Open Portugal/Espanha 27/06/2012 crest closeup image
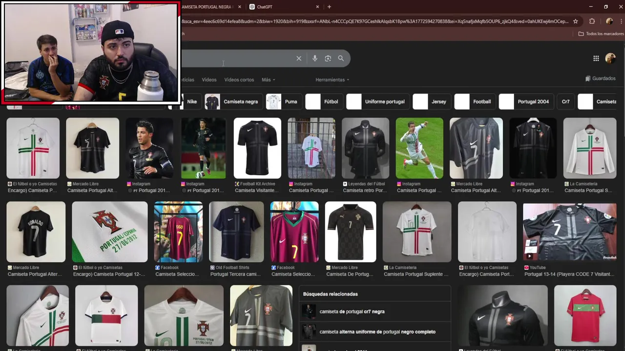This screenshot has height=351, width=625. (x=109, y=232)
